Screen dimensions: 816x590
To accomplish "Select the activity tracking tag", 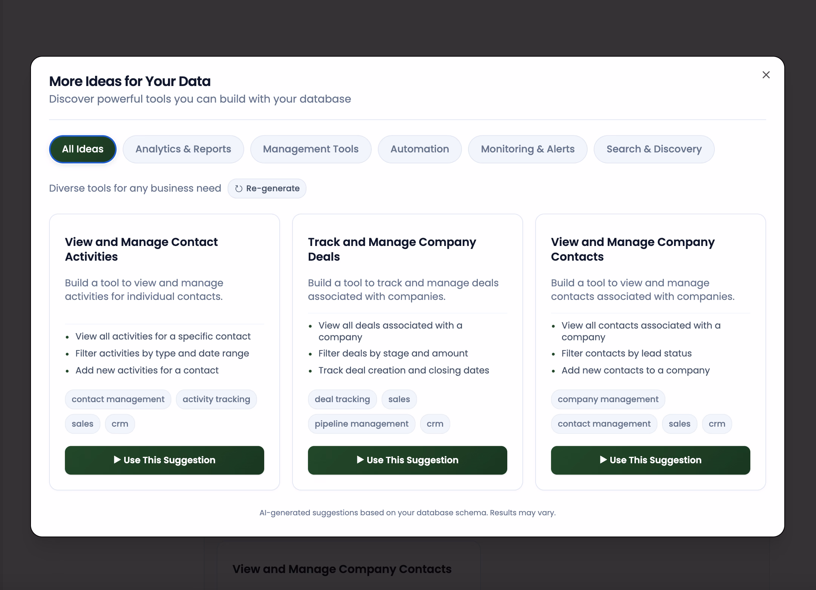I will [216, 399].
